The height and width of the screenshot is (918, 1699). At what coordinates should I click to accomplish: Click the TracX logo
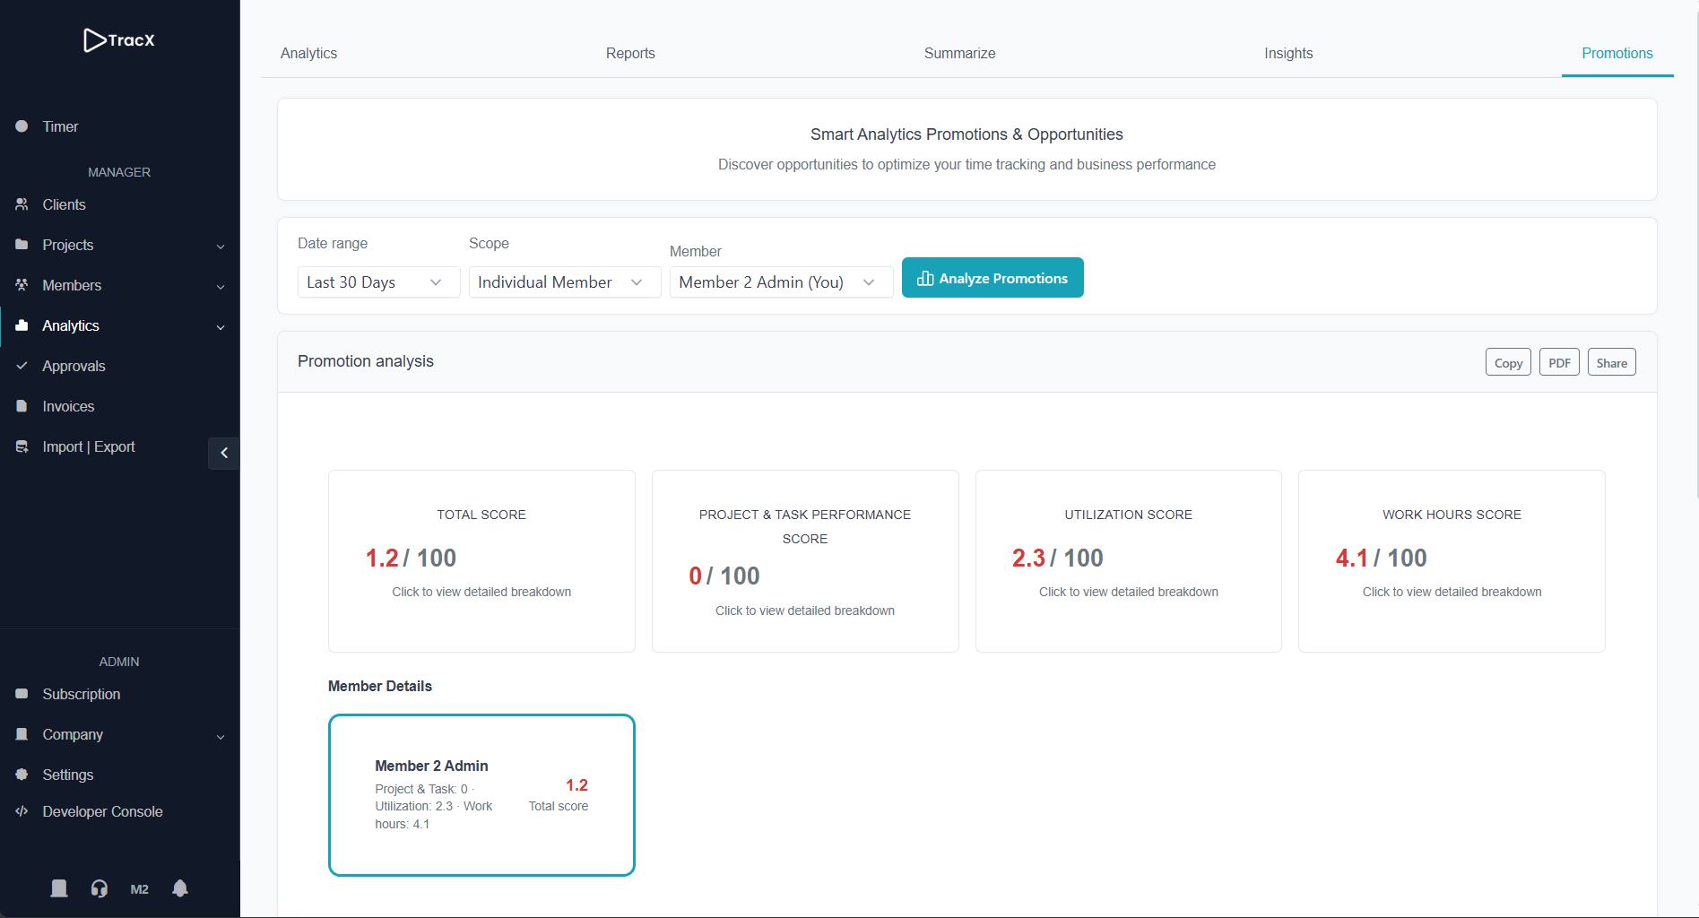pos(119,40)
